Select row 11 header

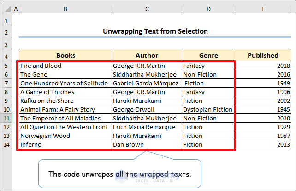click(x=6, y=118)
